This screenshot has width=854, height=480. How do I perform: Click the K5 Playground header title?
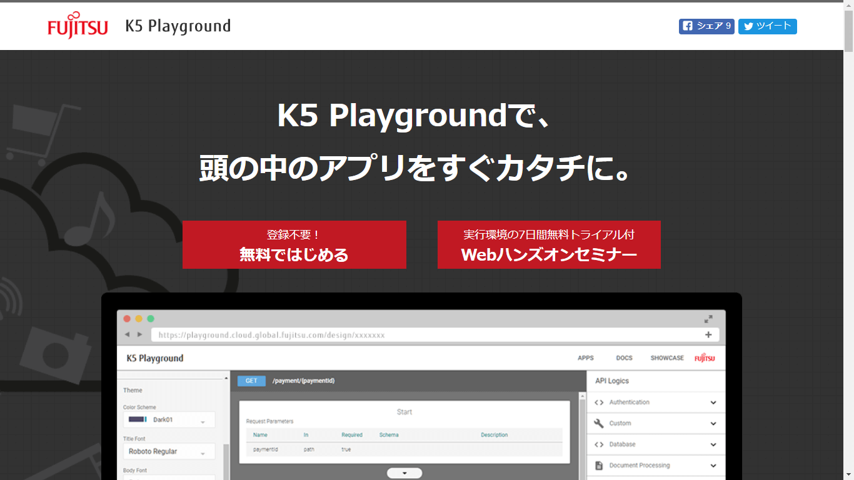[178, 26]
